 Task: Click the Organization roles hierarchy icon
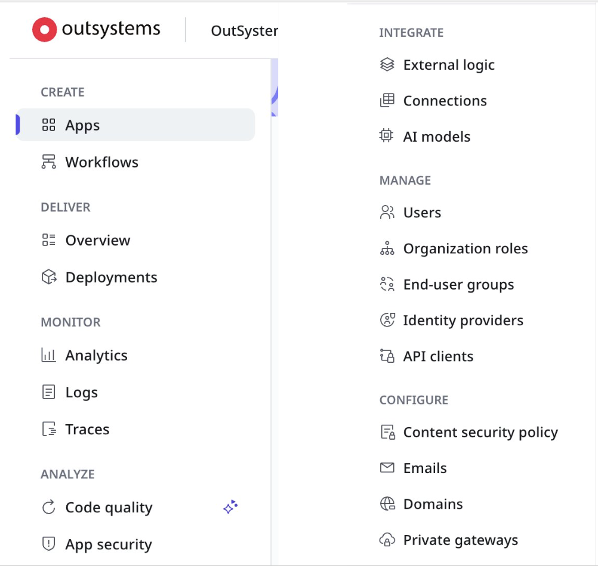coord(387,249)
